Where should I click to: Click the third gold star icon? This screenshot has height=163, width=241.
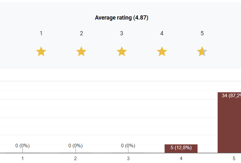coord(121,51)
